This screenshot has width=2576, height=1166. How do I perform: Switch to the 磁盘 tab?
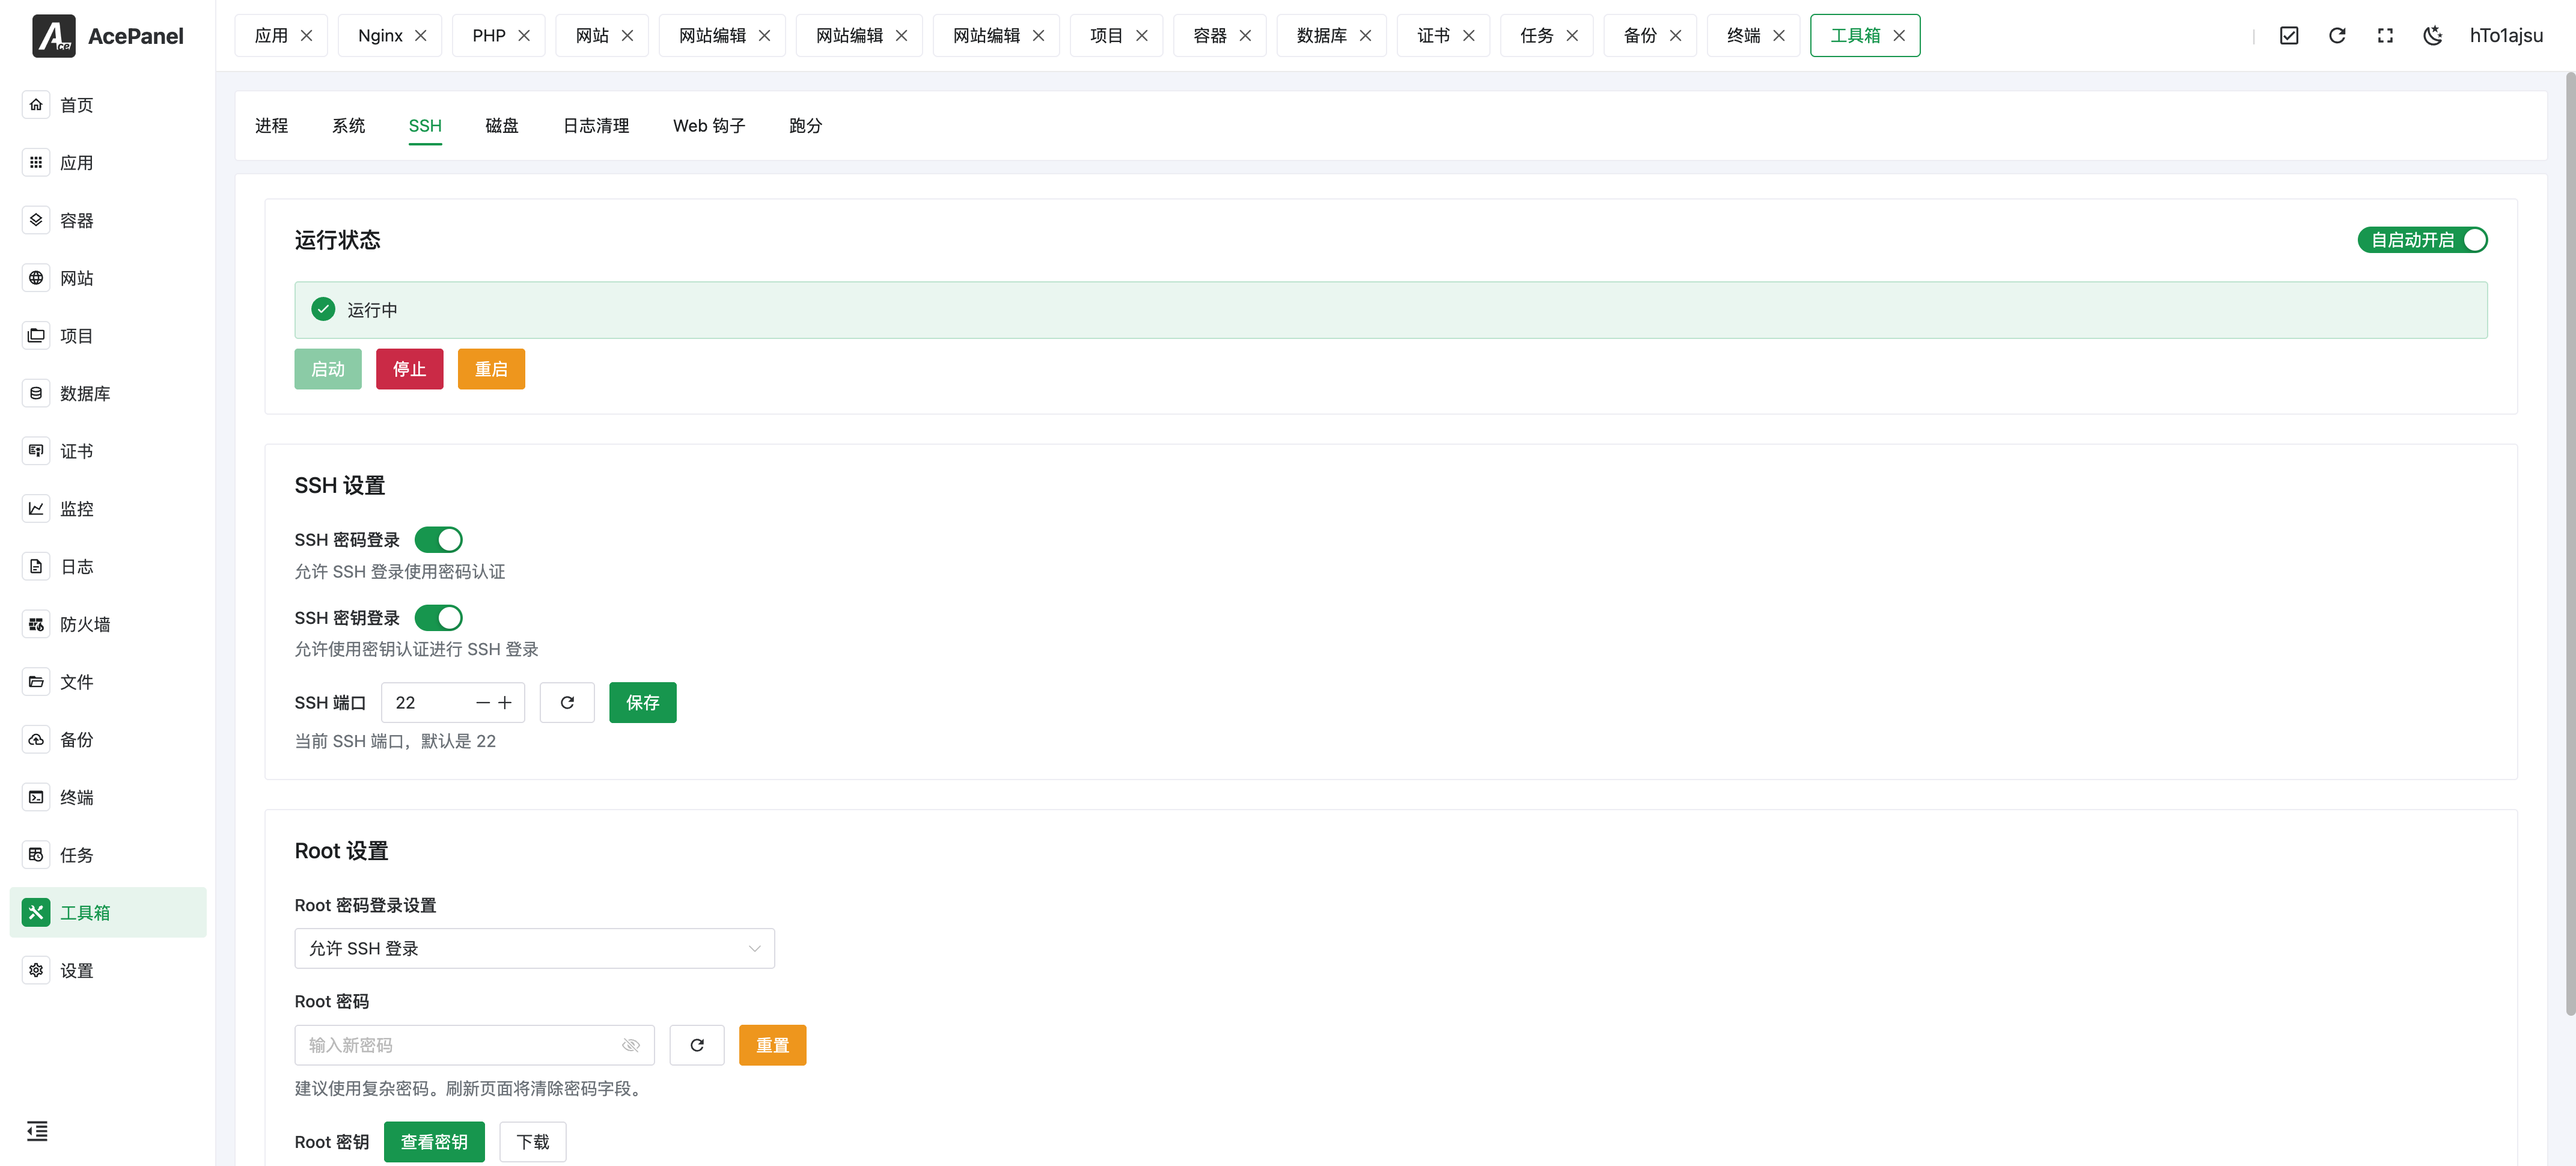pos(502,126)
